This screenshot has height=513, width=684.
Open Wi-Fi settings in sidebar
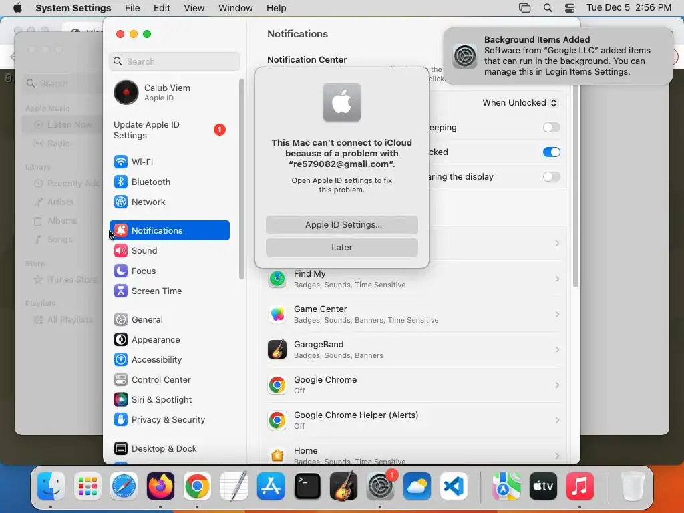[x=169, y=162]
